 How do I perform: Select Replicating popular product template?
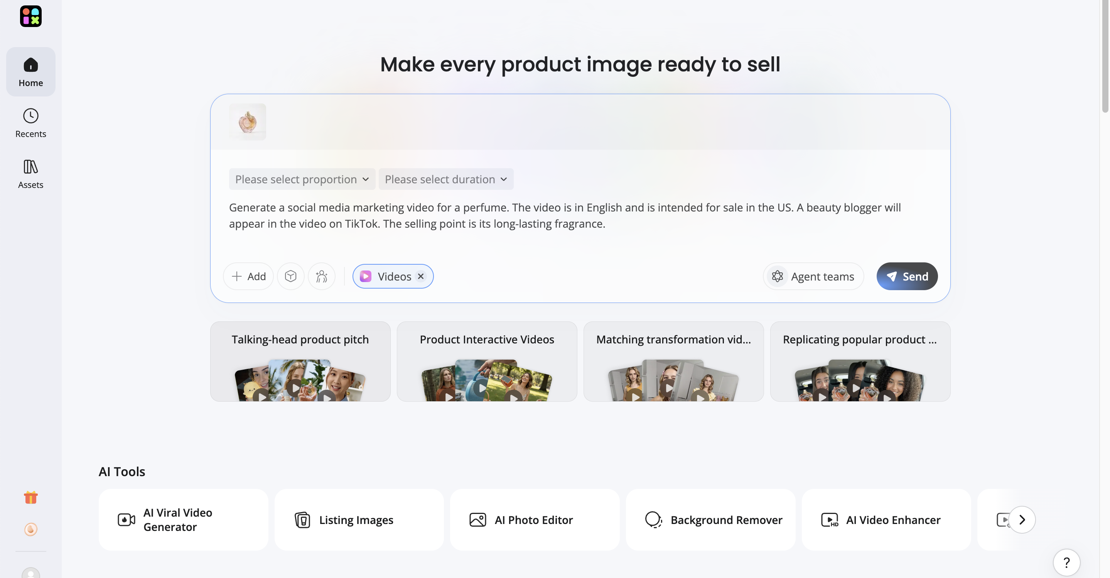[x=860, y=361]
